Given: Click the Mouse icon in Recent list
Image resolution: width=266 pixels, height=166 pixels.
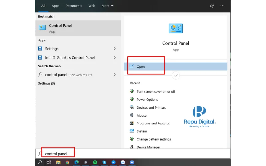Looking at the screenshot, I should [x=132, y=115].
